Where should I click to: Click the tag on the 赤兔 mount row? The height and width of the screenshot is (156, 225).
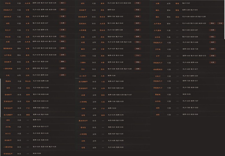coord(62,75)
